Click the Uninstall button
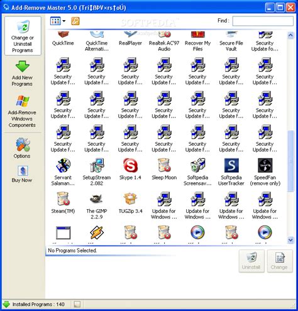The height and width of the screenshot is (311, 298). tap(251, 261)
